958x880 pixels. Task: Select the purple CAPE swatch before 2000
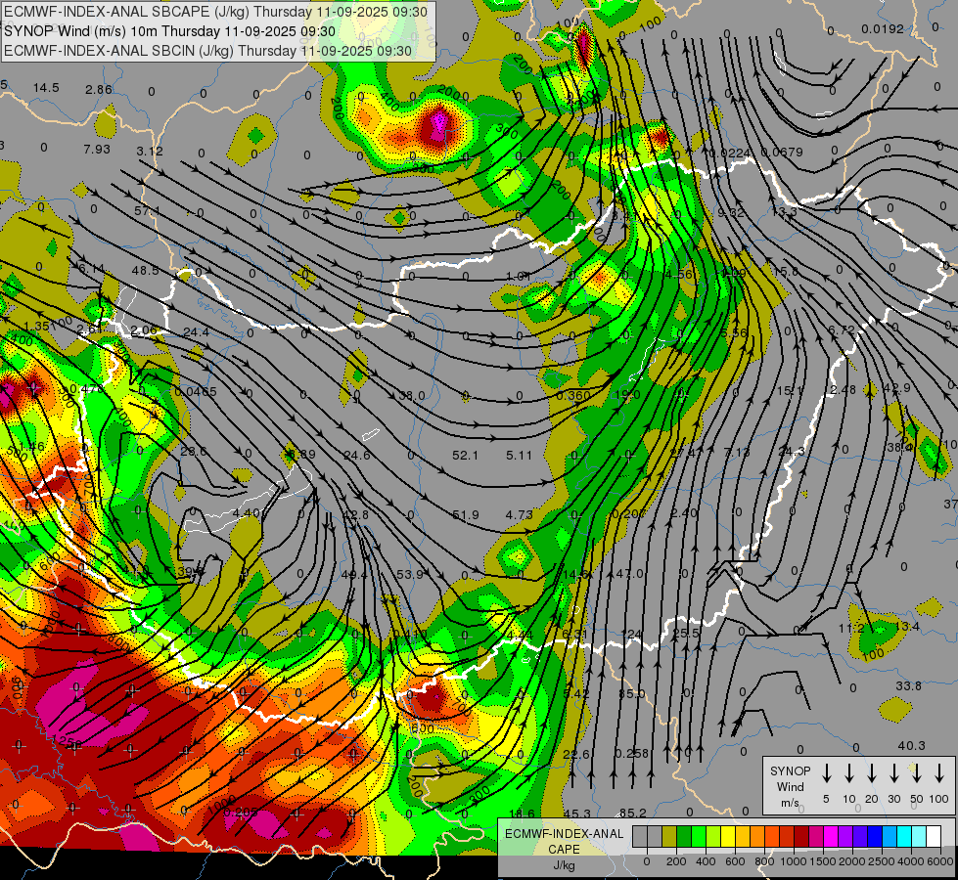[845, 836]
